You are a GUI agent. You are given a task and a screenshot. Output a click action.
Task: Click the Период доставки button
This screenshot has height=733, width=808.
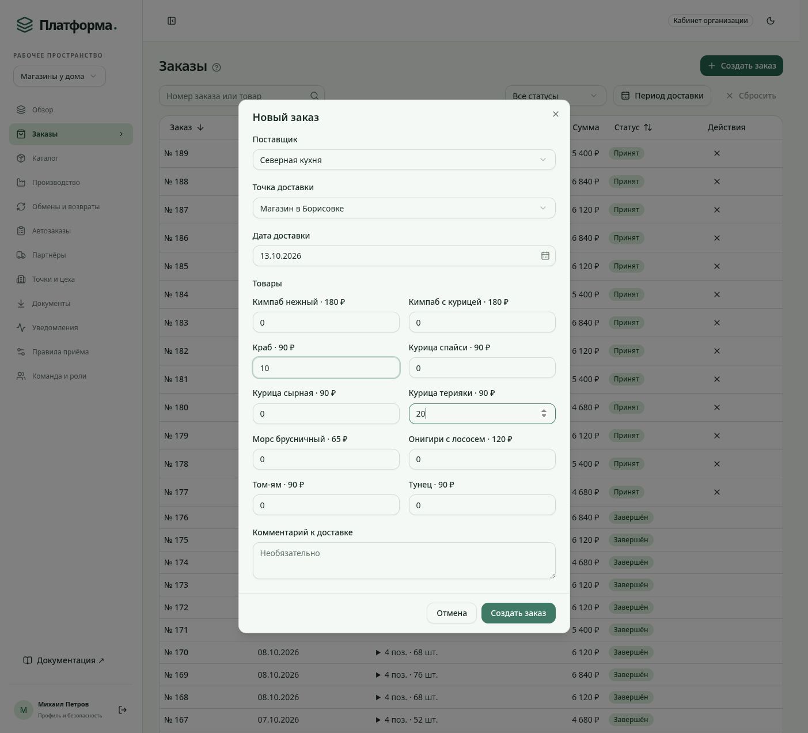662,96
